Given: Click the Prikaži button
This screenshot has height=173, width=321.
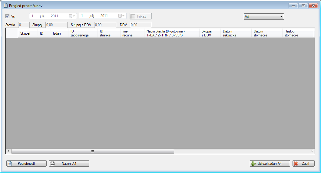Looking at the screenshot, I should (x=141, y=16).
